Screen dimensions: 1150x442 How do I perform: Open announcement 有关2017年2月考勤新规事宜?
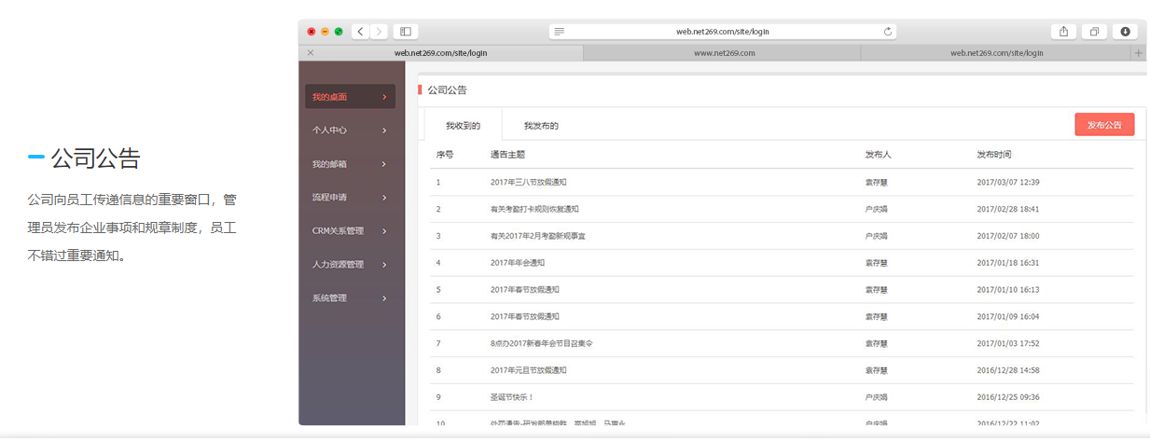tap(538, 236)
